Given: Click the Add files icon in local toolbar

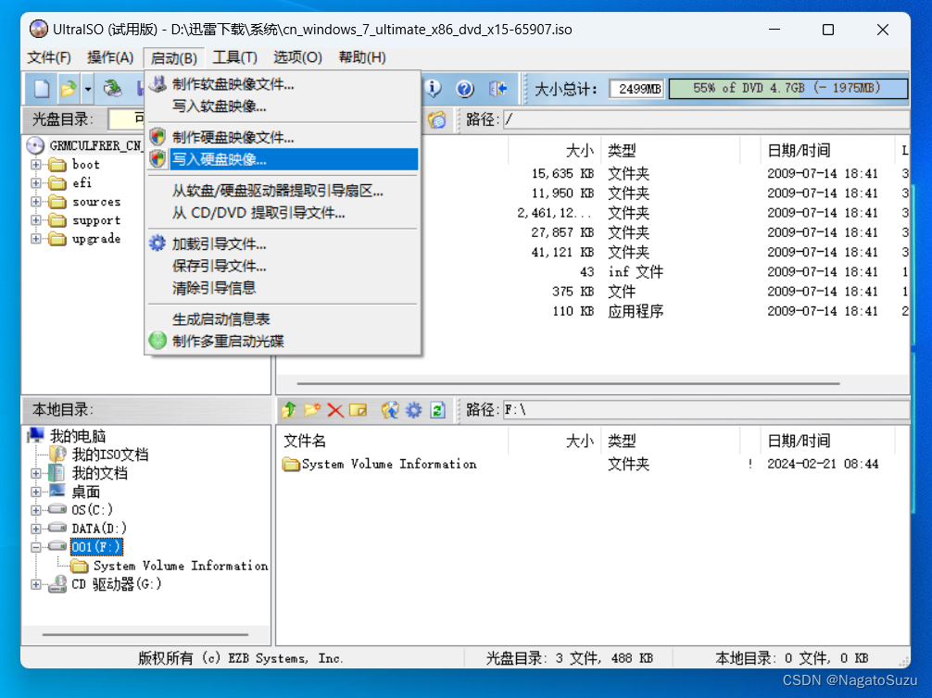Looking at the screenshot, I should coord(390,410).
